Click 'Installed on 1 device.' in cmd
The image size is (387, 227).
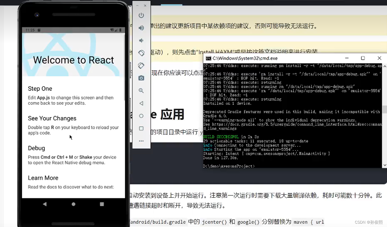coord(227,103)
